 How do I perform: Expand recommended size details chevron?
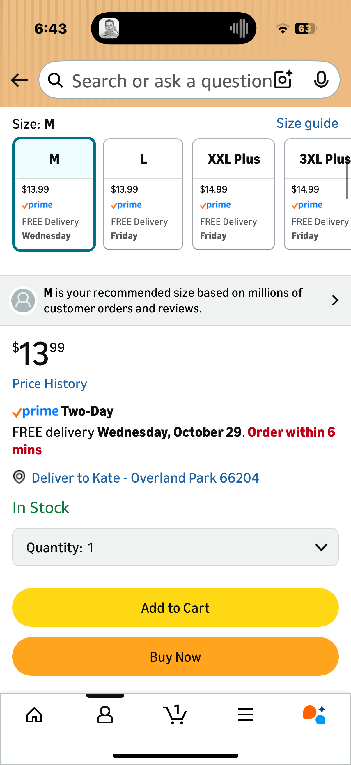tap(335, 300)
